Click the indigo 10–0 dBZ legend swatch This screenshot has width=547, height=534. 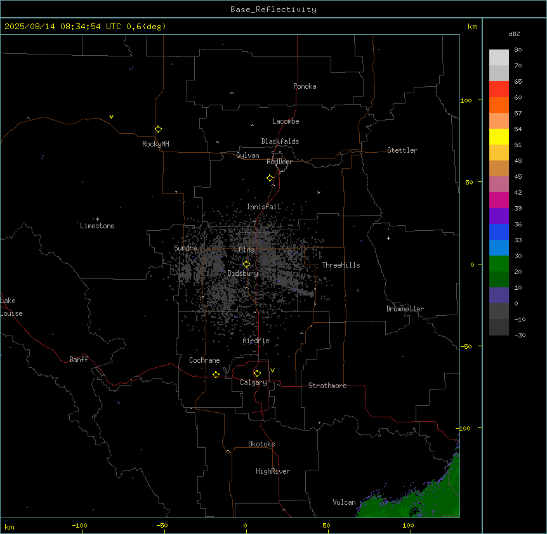(x=499, y=296)
